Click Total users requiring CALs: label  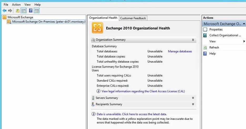pyautogui.click(x=114, y=75)
